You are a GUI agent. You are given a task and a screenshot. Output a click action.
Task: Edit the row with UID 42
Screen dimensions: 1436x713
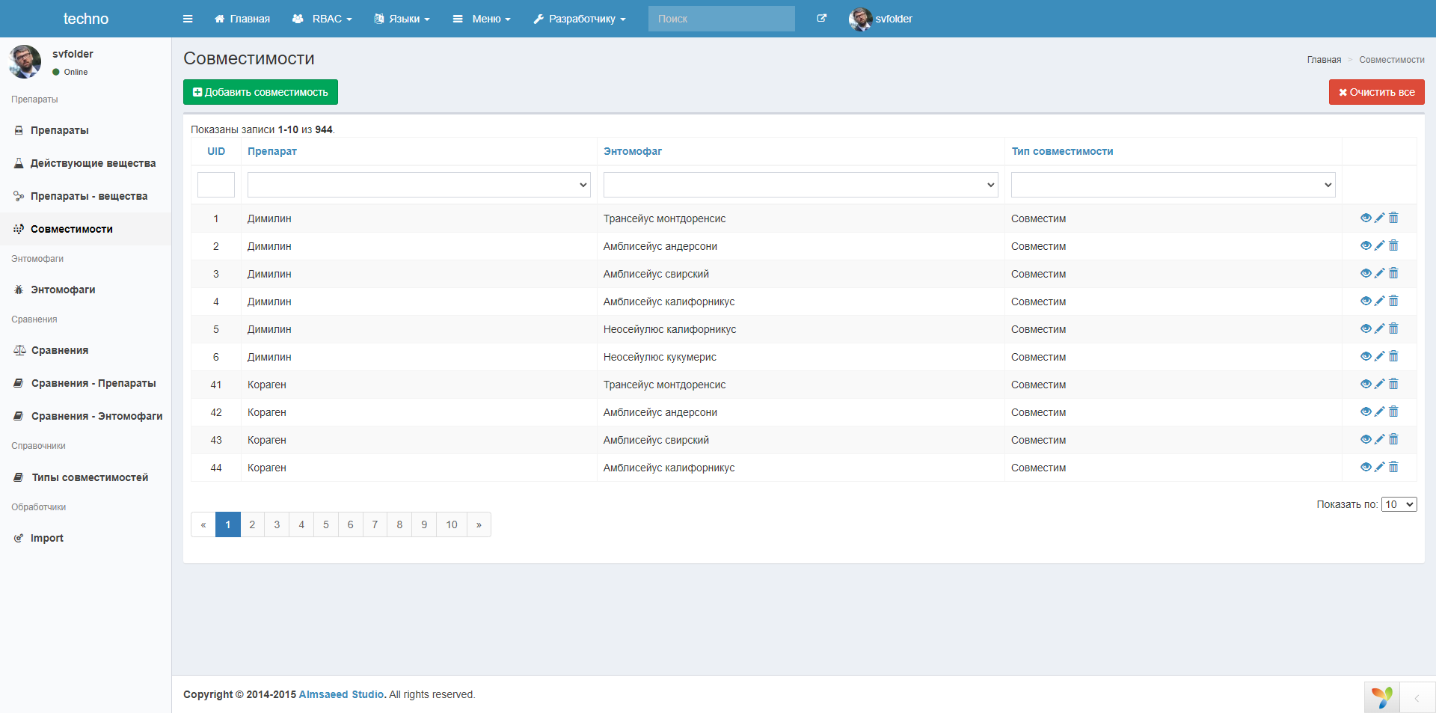1379,411
